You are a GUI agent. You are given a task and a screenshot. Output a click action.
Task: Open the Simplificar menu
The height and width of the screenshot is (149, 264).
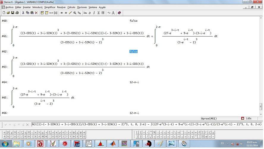click(50, 7)
